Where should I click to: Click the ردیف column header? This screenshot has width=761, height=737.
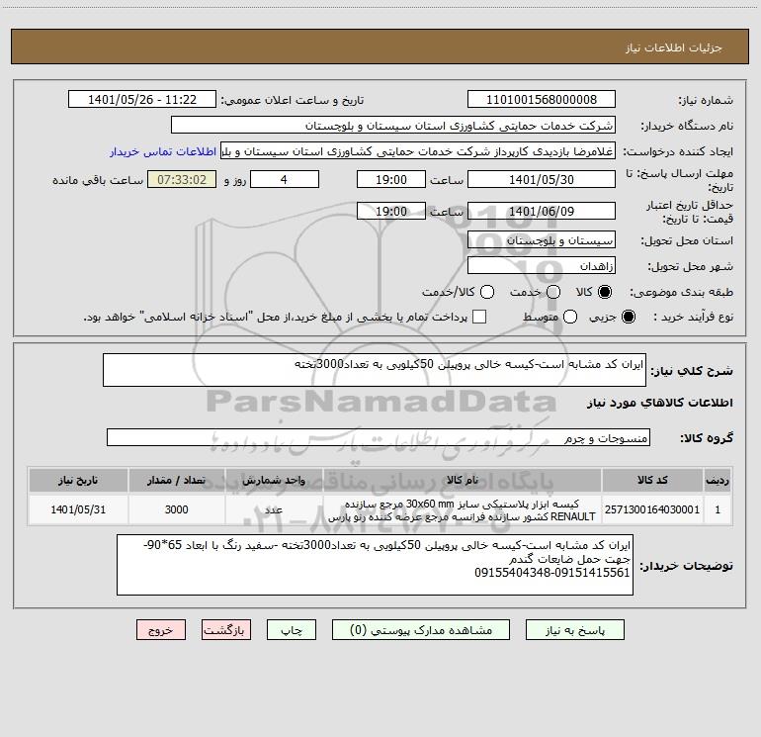pos(718,480)
